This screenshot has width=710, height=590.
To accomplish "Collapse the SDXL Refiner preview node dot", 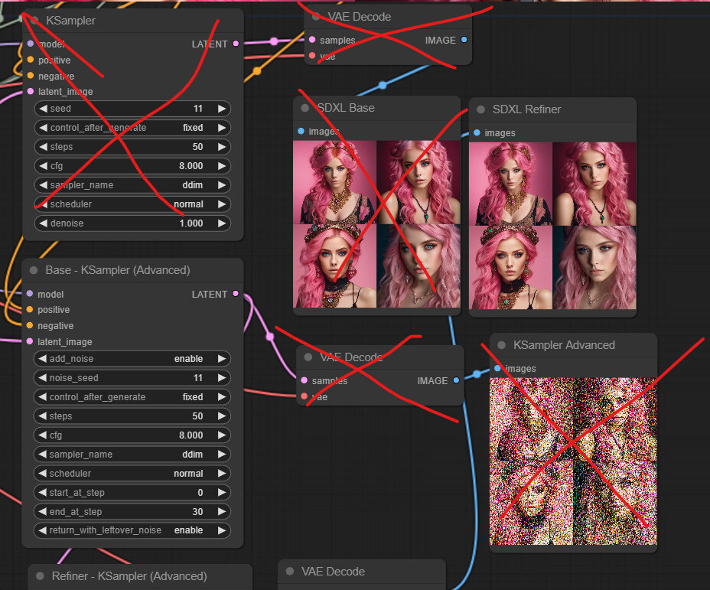I will click(x=481, y=109).
